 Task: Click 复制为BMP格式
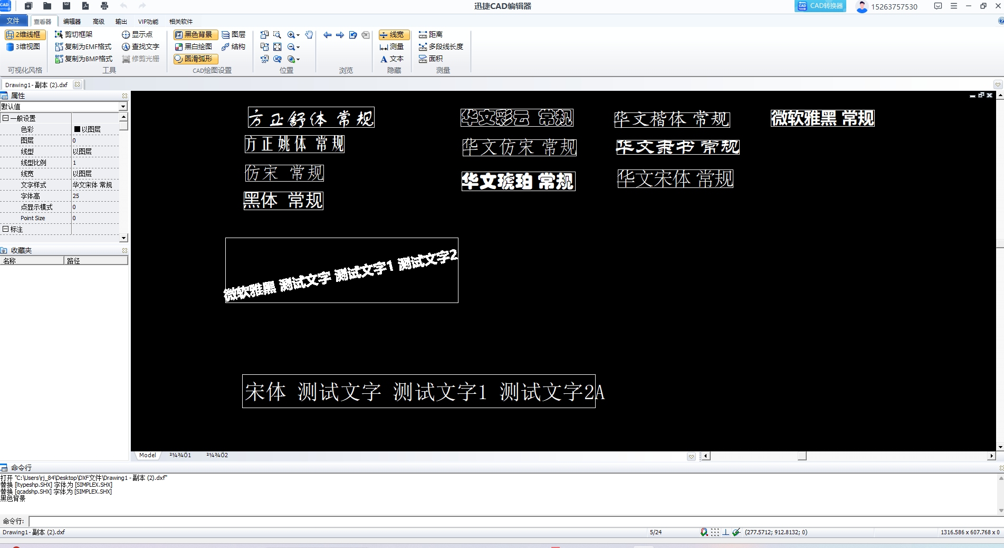84,59
